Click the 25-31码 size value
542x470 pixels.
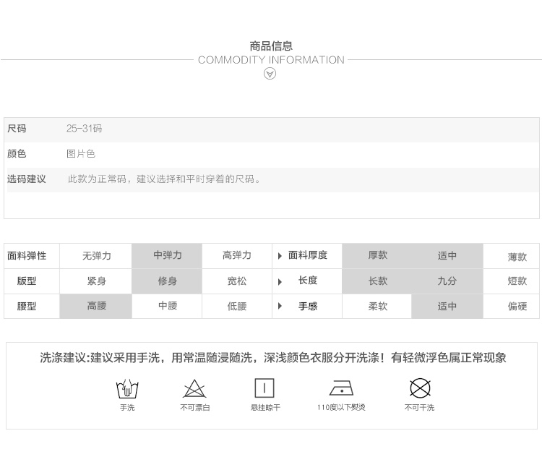point(85,129)
